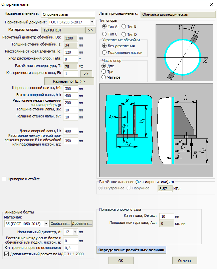Edit Катет шва Deltaш field
Viewport: 217px width, 269px height.
(x=167, y=216)
